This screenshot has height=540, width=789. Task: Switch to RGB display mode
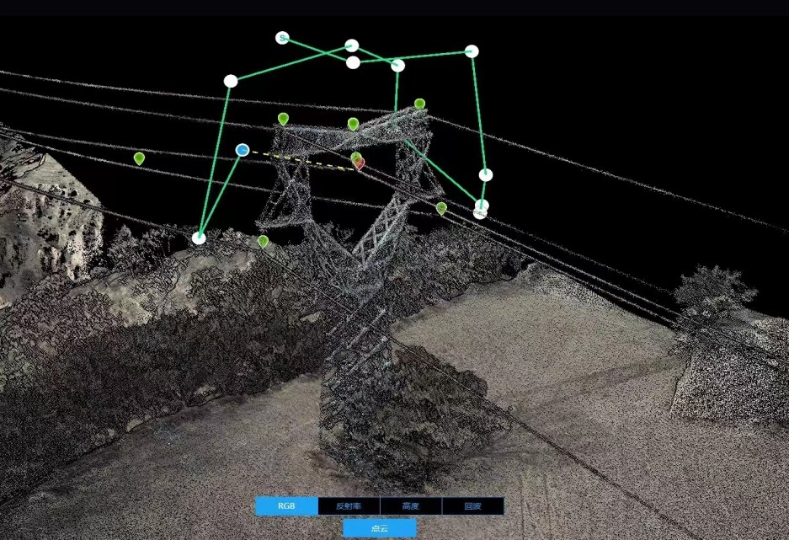pos(287,506)
